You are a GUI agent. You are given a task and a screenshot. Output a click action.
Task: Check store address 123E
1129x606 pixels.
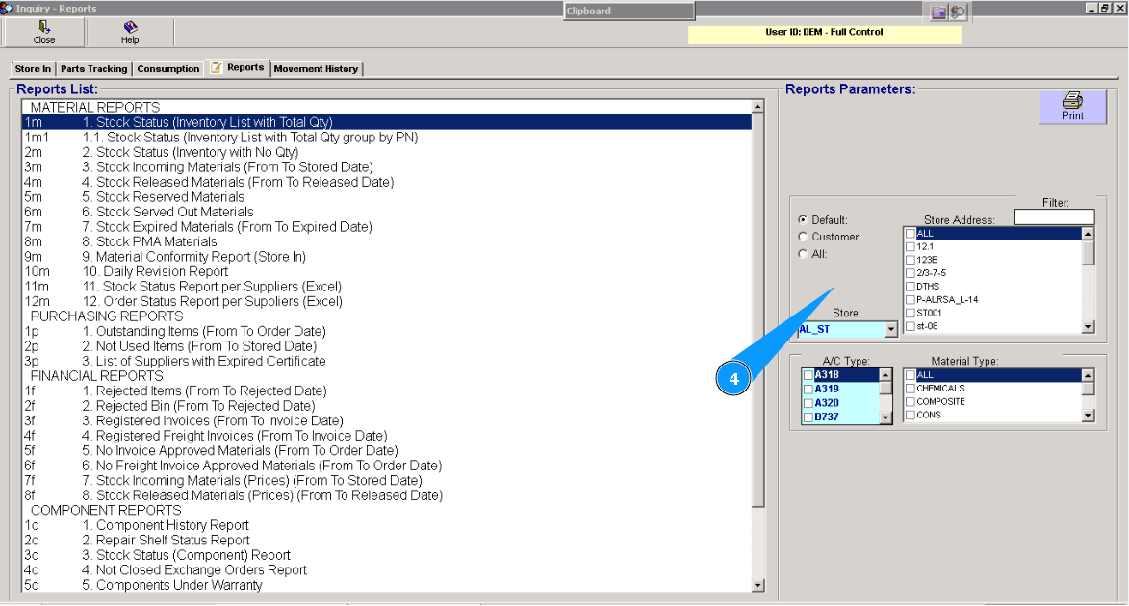click(x=911, y=260)
